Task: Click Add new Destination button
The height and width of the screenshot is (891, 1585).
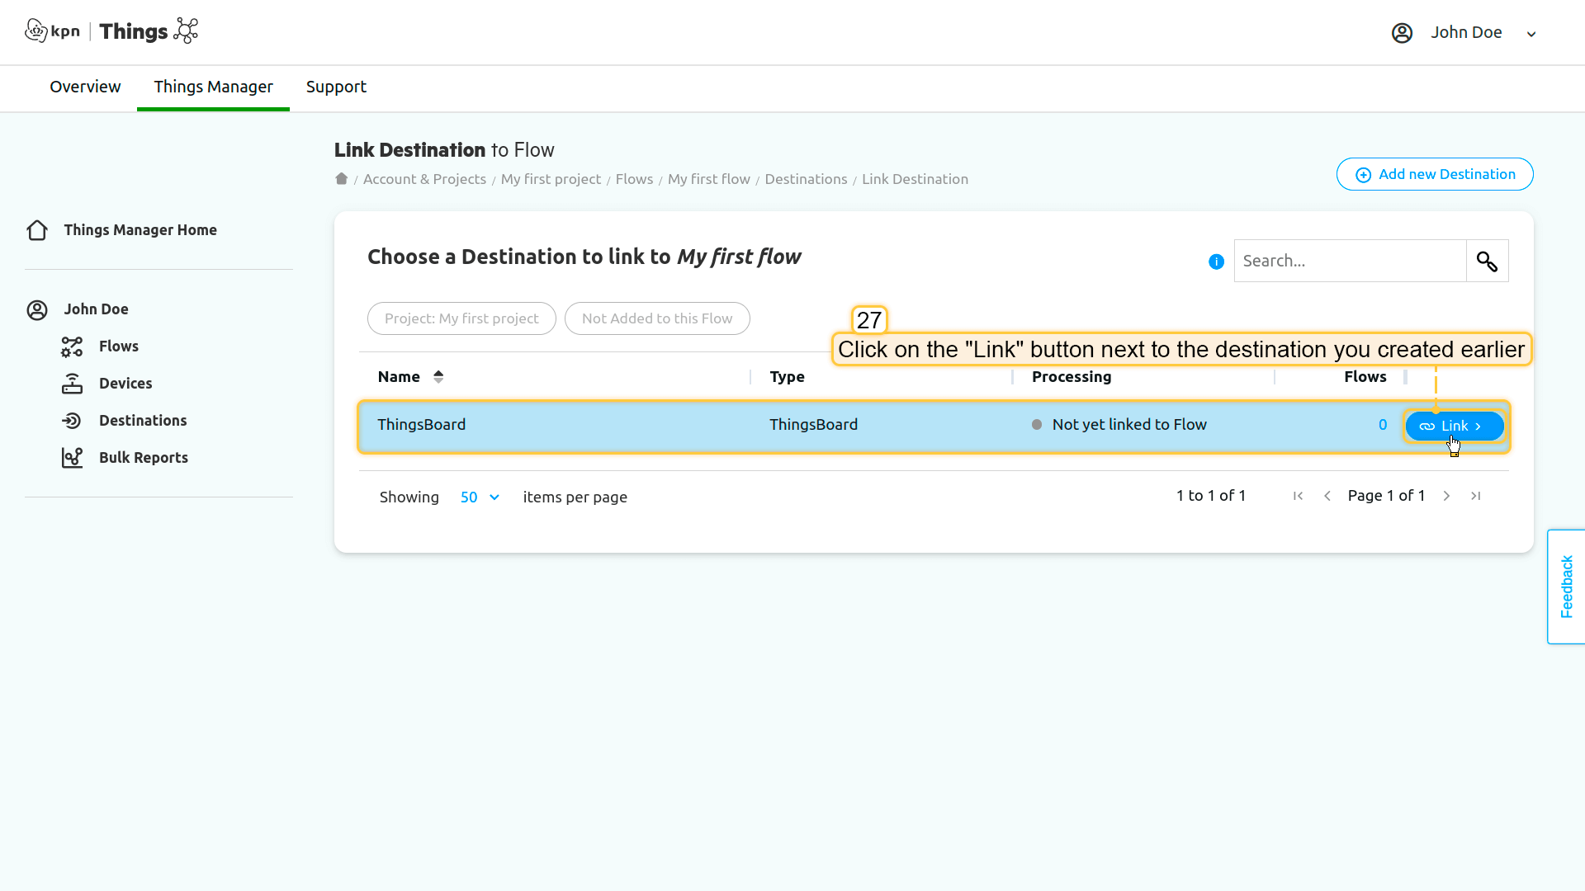Action: point(1434,174)
